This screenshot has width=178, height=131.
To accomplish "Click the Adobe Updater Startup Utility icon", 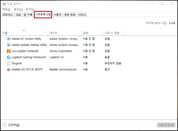I will [9, 45].
